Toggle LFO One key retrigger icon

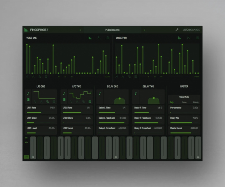(x=28, y=99)
